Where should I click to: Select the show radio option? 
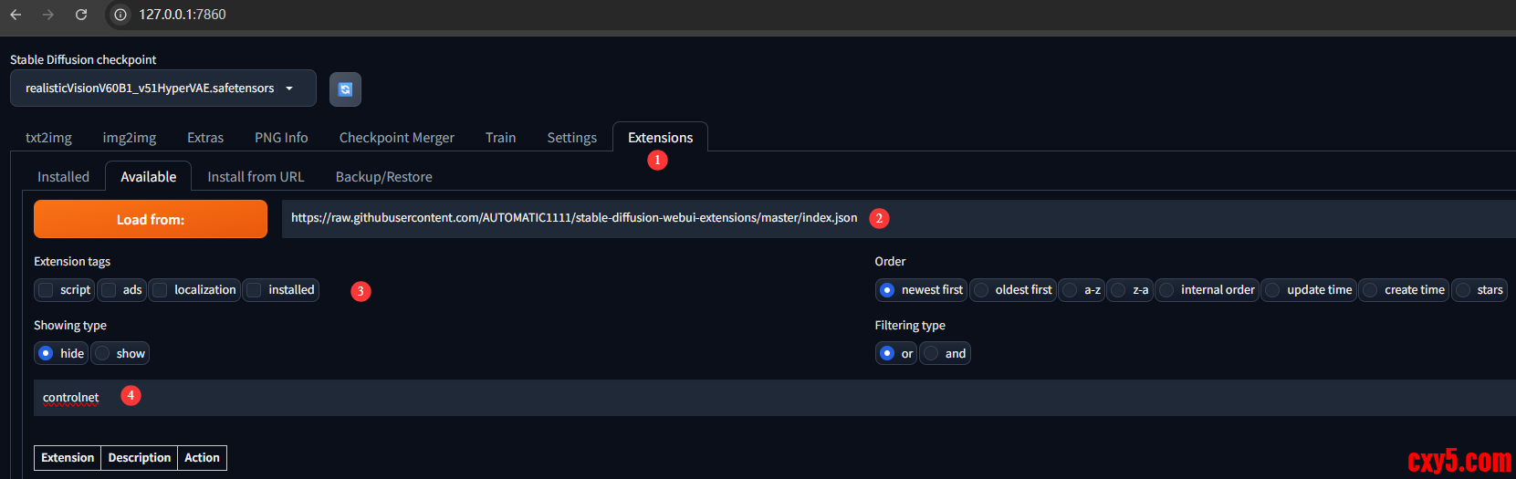(103, 354)
